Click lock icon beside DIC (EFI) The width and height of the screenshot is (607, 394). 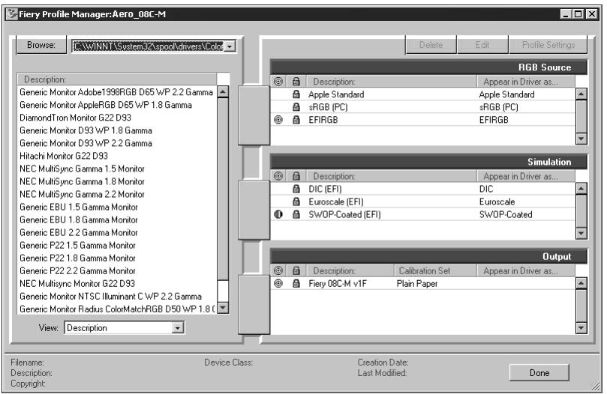pos(296,189)
